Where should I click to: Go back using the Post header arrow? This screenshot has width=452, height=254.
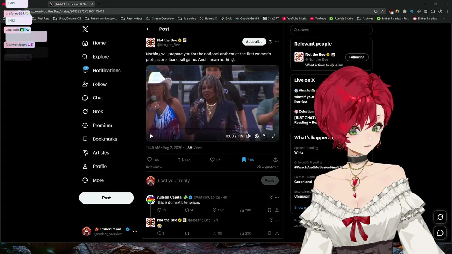[x=148, y=29]
